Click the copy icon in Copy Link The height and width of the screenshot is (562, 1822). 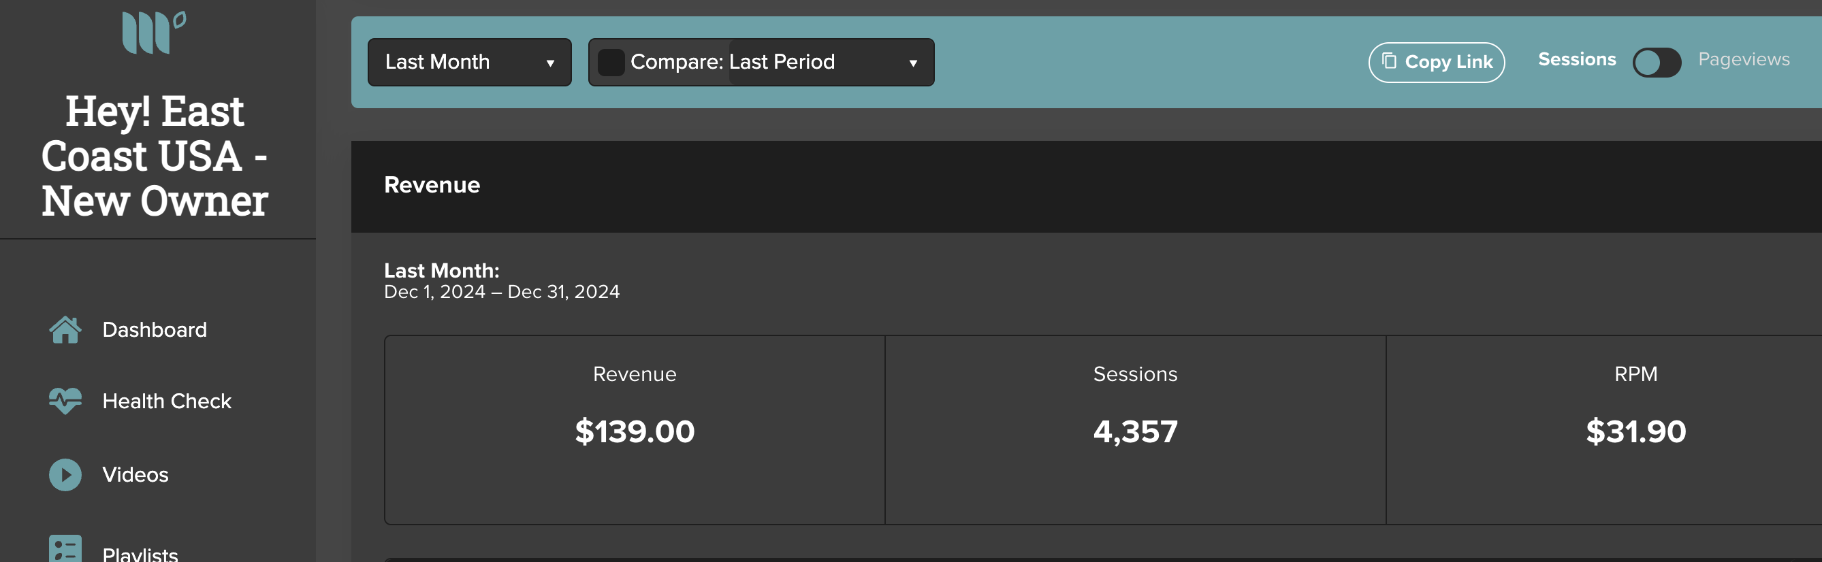pos(1389,61)
